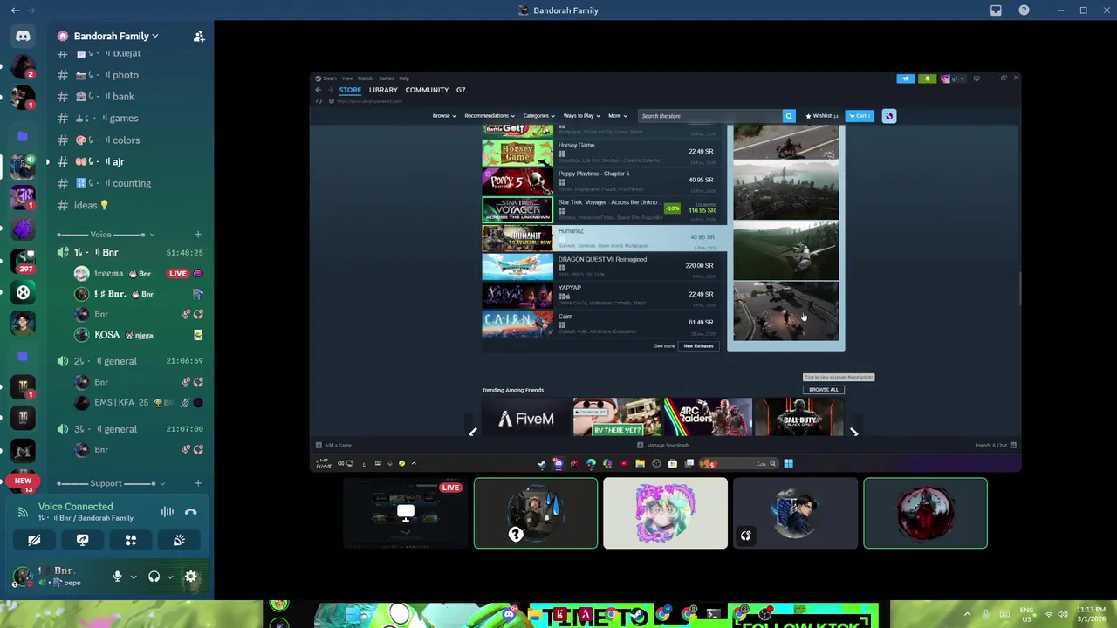The height and width of the screenshot is (628, 1117).
Task: Deafen using the headphones icon
Action: coord(154,577)
